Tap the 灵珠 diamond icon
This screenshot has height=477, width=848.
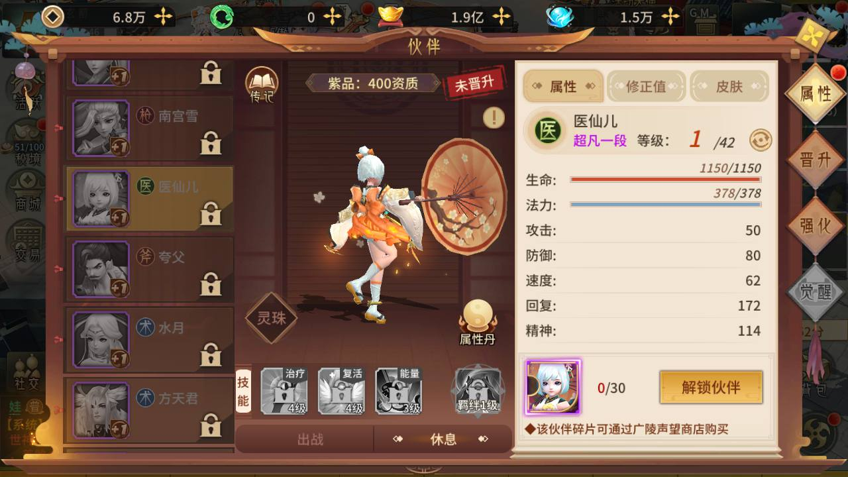[271, 318]
